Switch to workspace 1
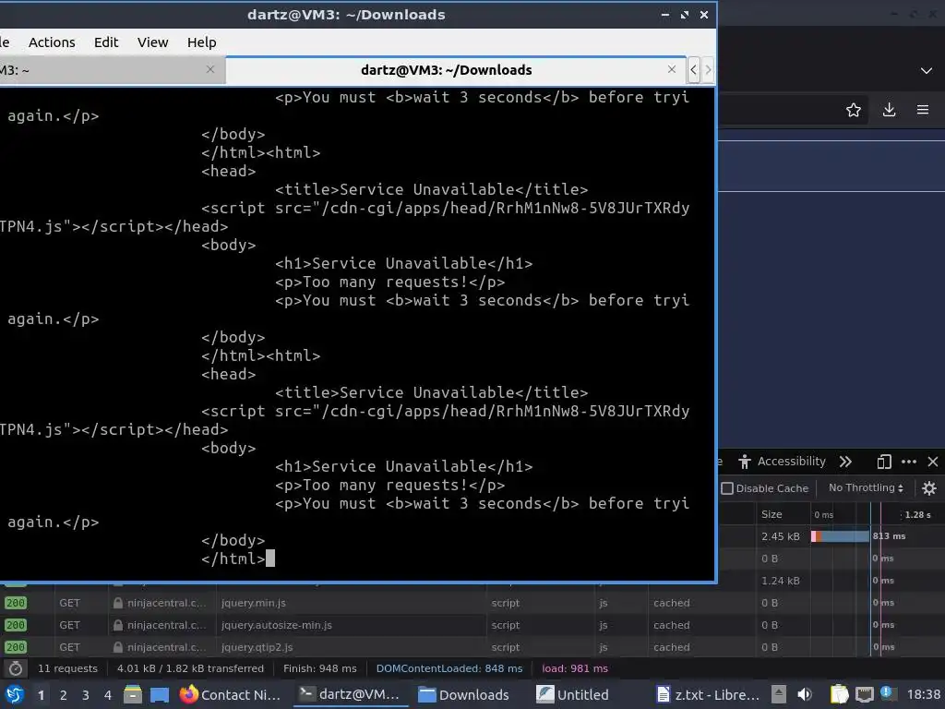945x709 pixels. point(41,695)
